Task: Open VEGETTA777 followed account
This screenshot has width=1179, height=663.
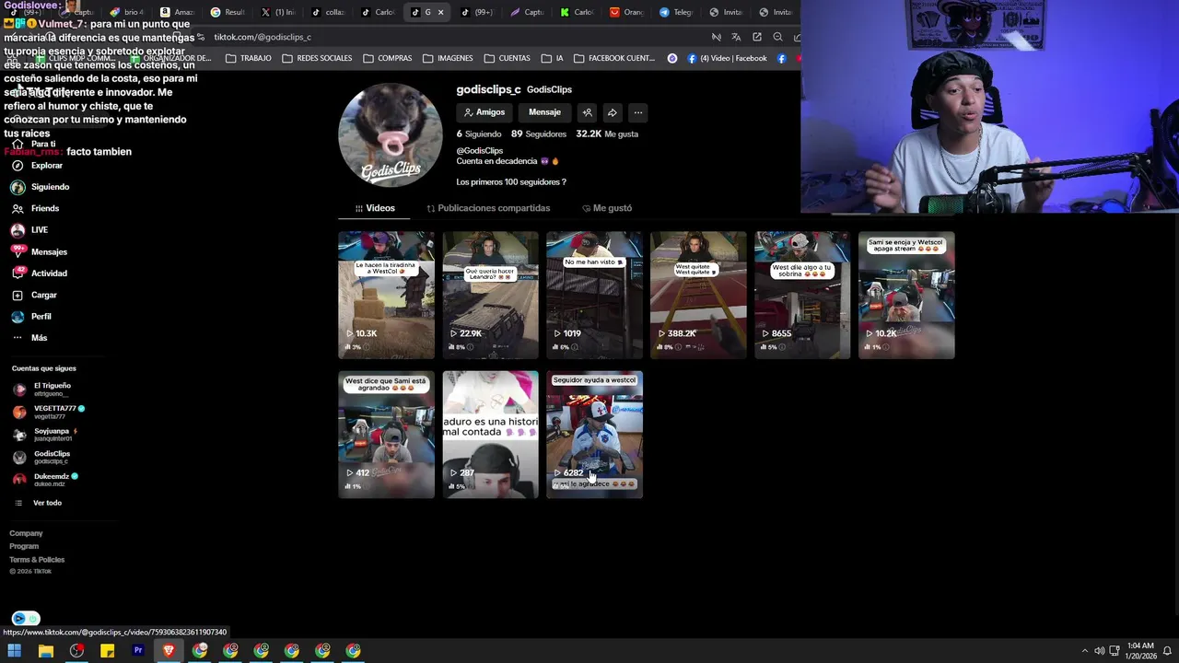Action: pos(48,412)
